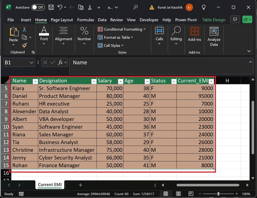
Task: Click the zoom slider handle in the status bar
Action: pyautogui.click(x=218, y=194)
